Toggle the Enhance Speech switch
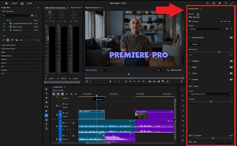 pyautogui.click(x=231, y=38)
